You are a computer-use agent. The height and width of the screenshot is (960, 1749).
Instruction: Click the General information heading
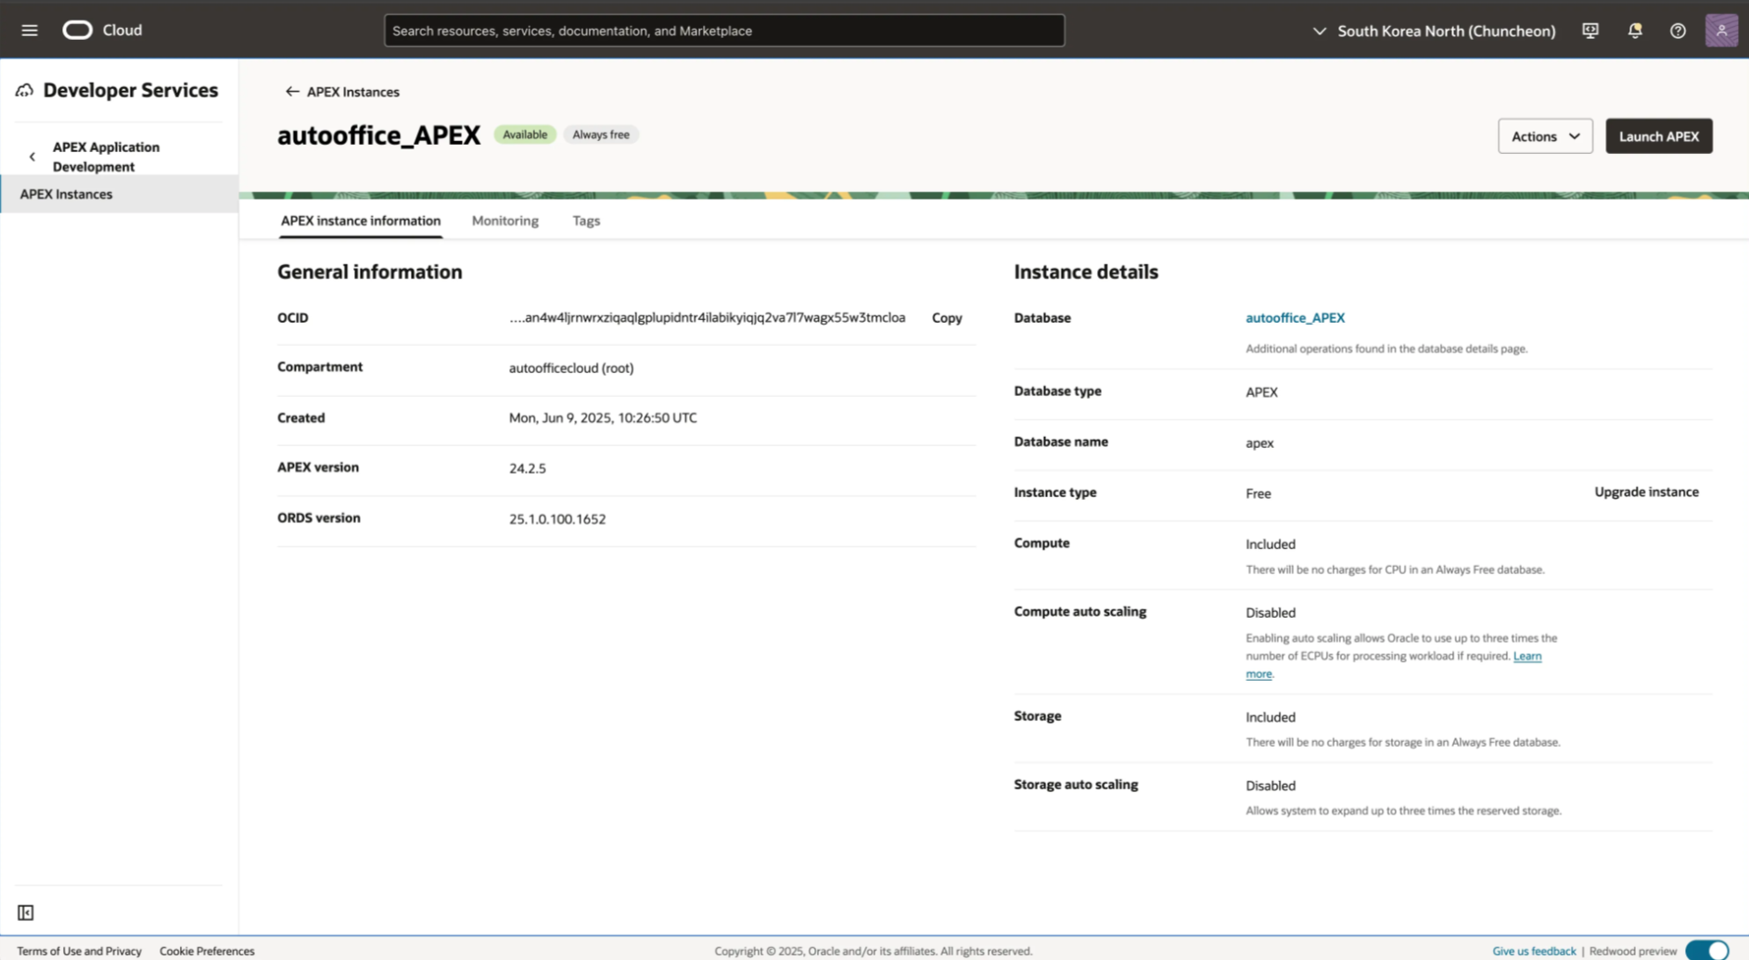369,272
